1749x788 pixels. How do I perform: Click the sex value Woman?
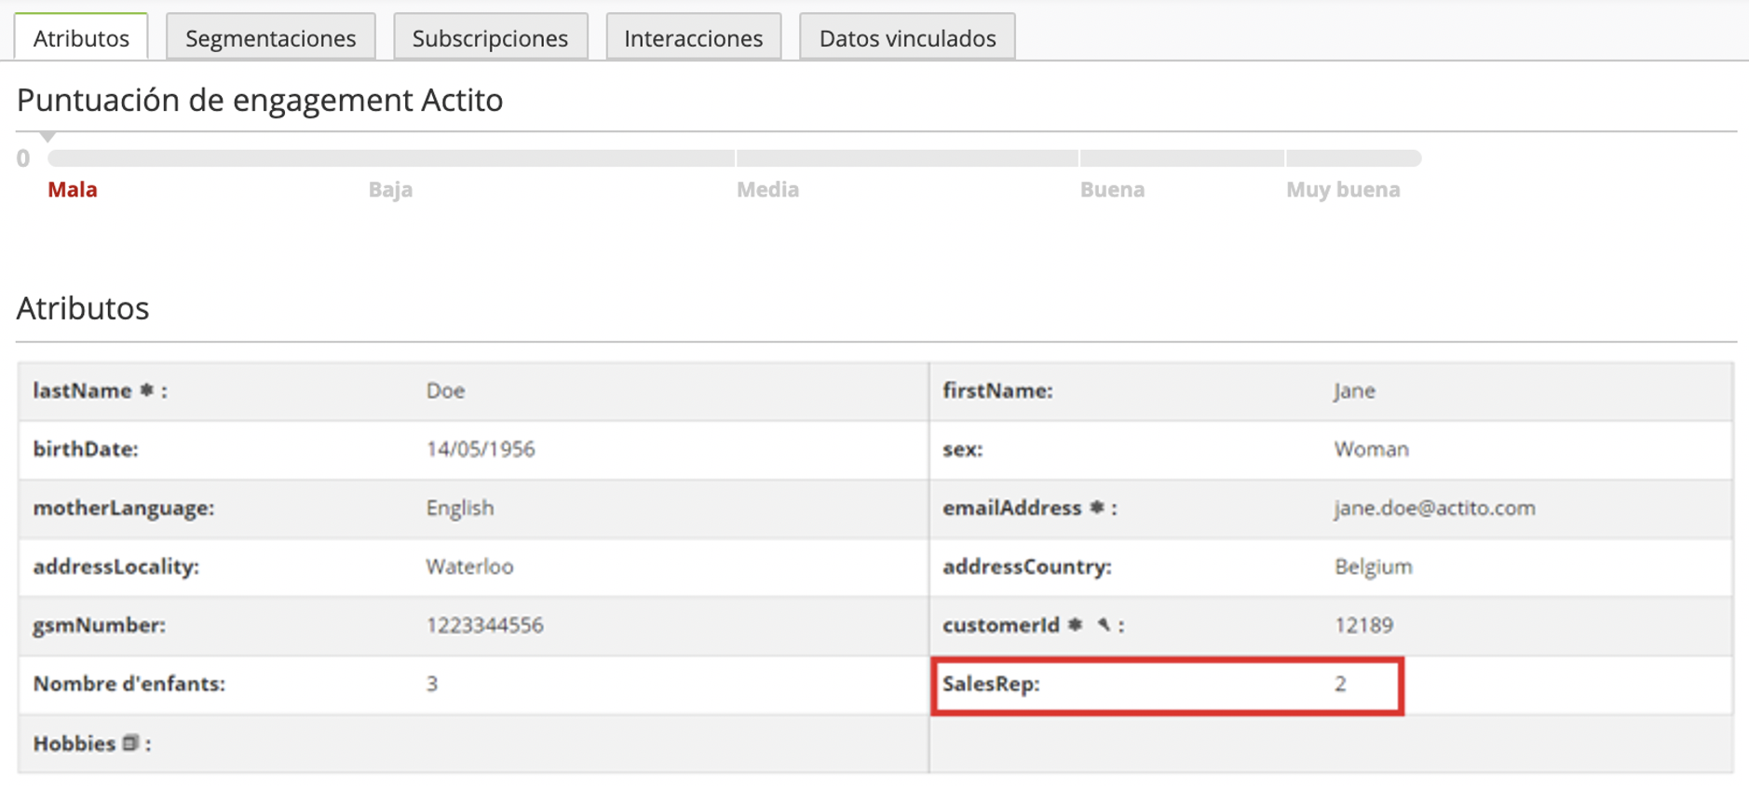click(x=1371, y=449)
